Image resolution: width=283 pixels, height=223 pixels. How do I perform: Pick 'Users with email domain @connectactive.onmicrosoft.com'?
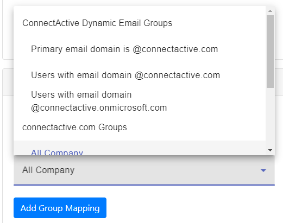[140, 101]
